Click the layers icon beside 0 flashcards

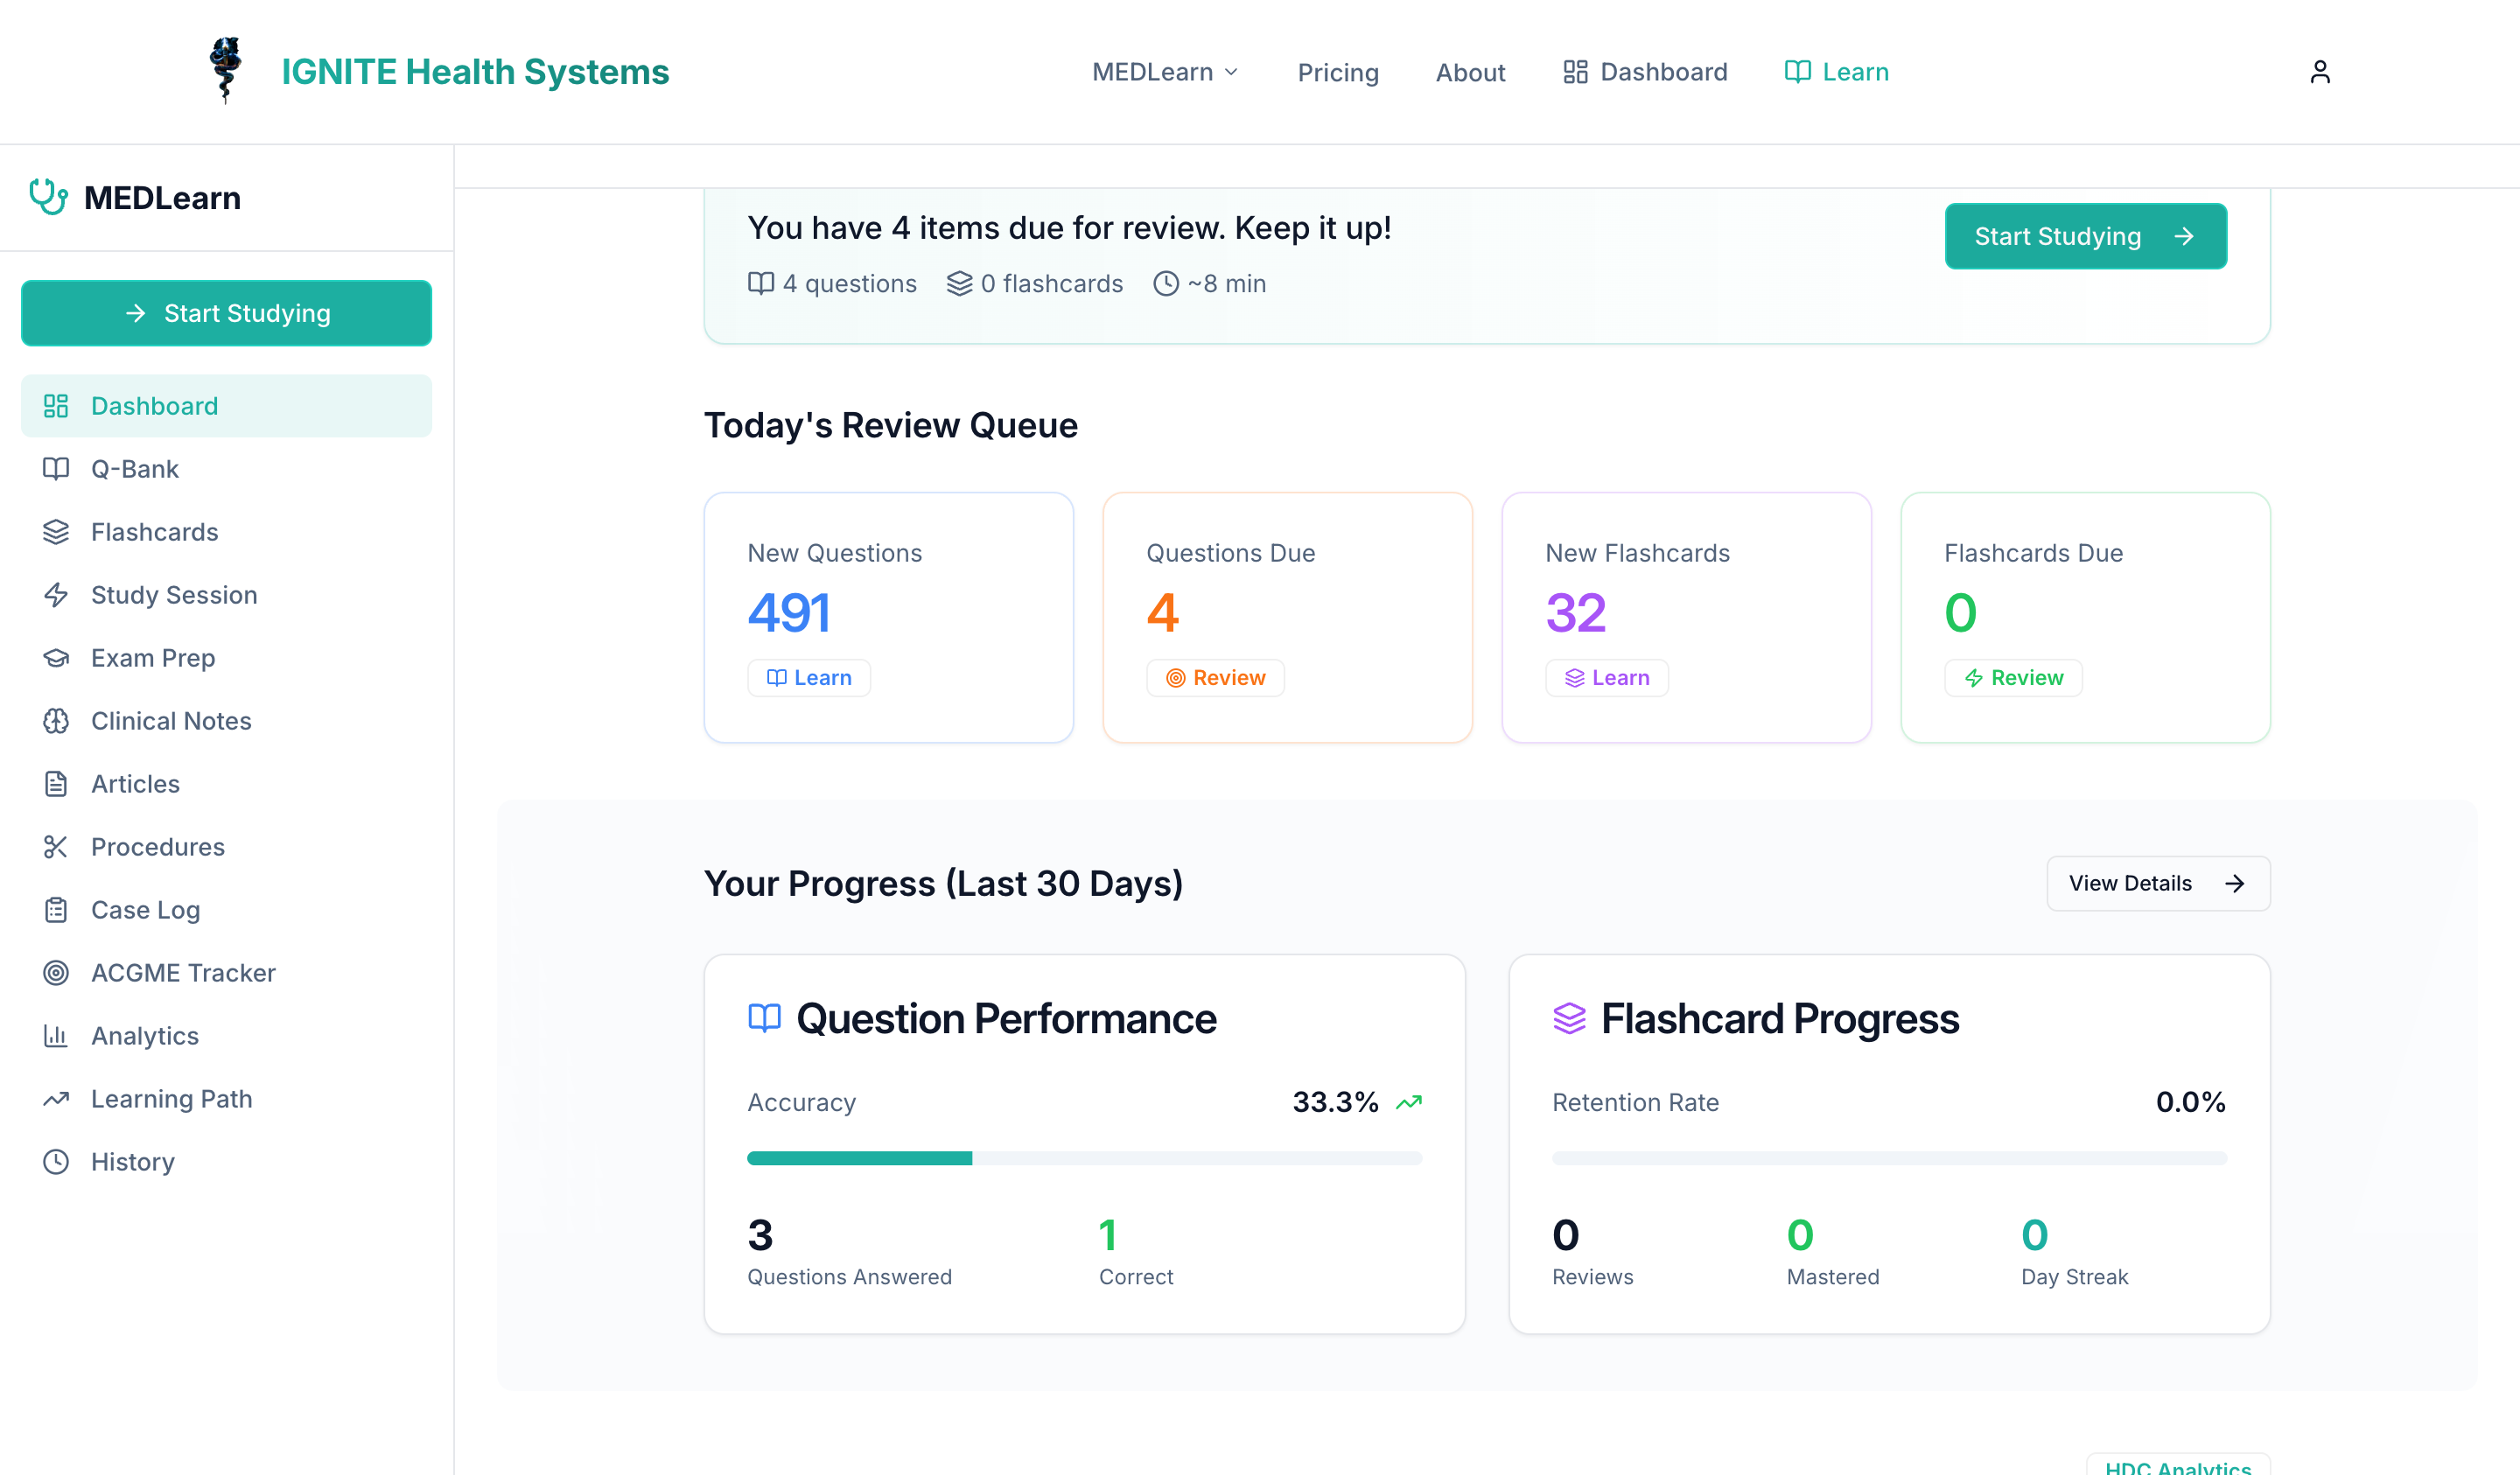960,284
